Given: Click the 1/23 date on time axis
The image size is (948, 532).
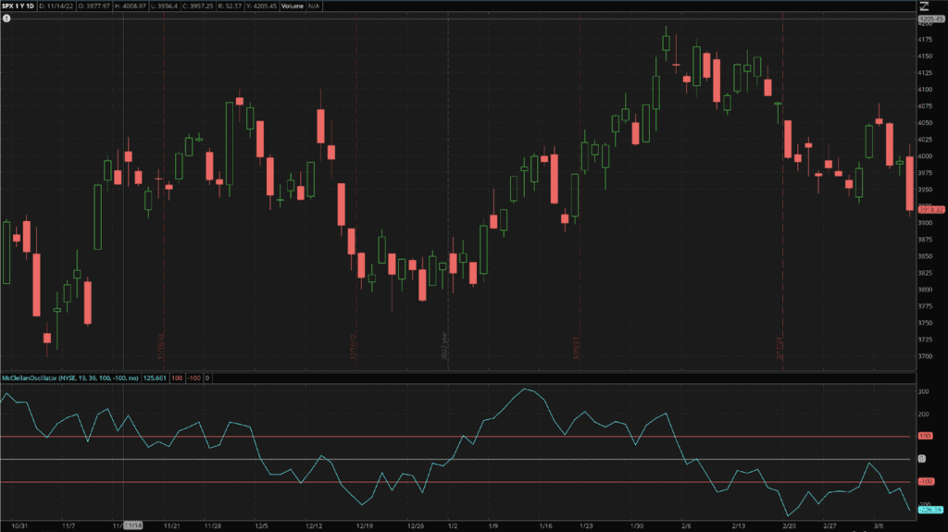Looking at the screenshot, I should coord(586,526).
